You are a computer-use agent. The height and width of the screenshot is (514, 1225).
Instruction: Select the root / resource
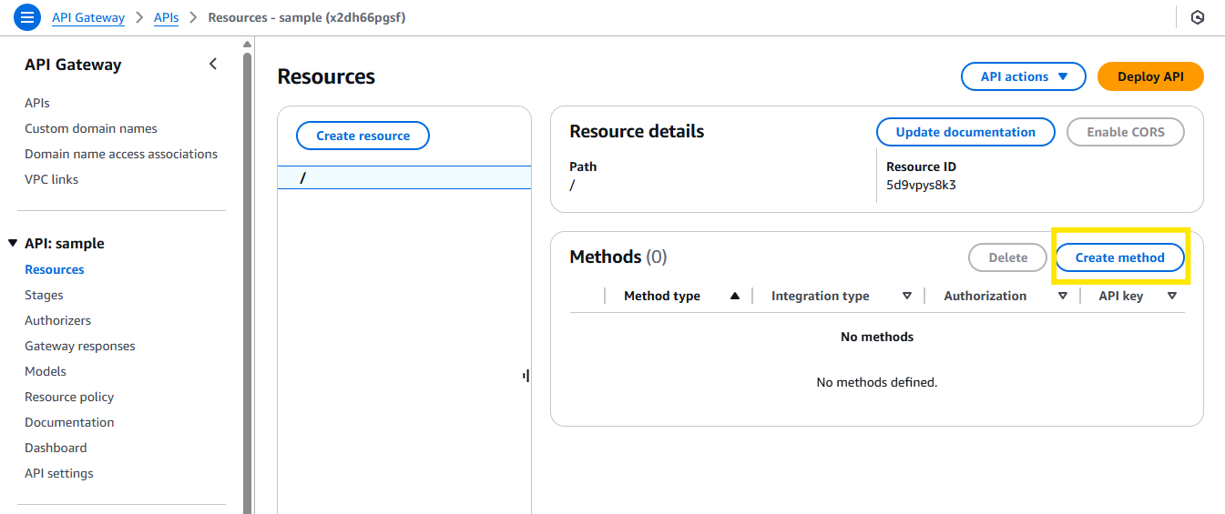tap(404, 177)
